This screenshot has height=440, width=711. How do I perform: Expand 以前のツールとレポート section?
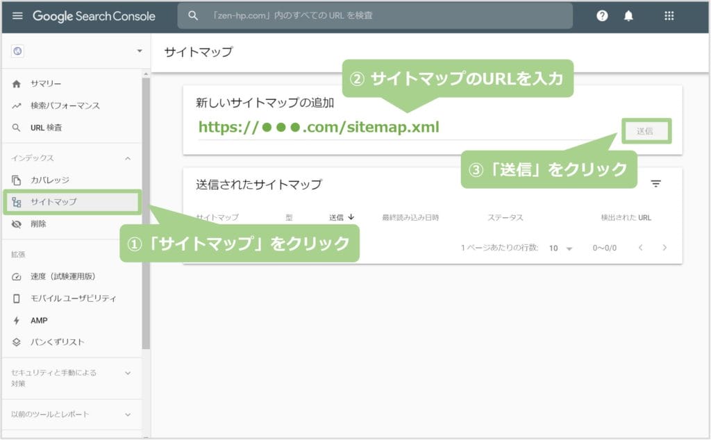[x=127, y=414]
